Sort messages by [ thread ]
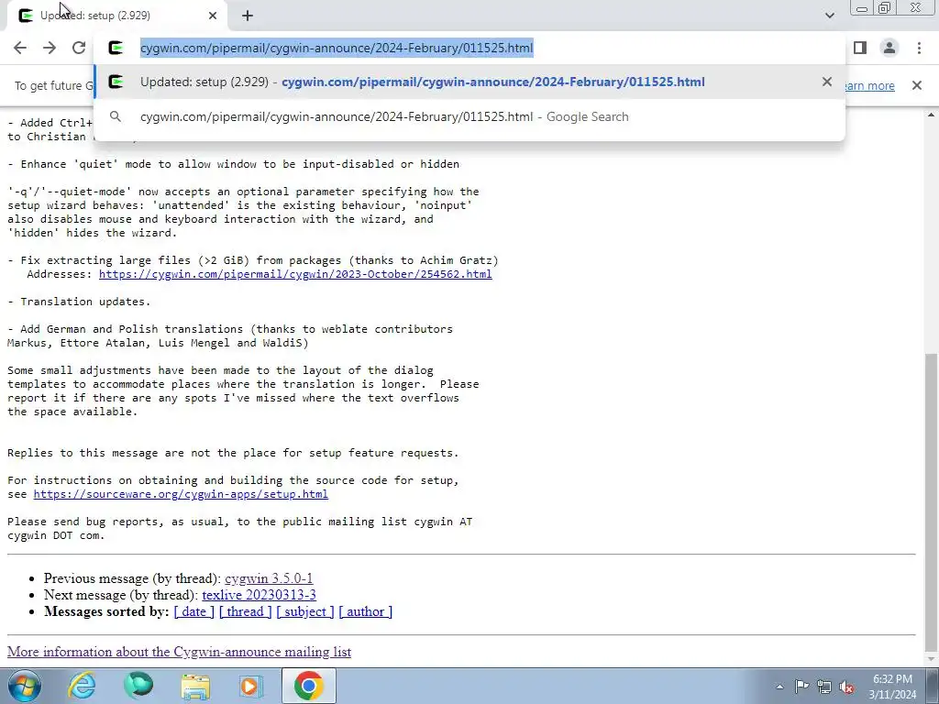This screenshot has width=939, height=704. 245,611
